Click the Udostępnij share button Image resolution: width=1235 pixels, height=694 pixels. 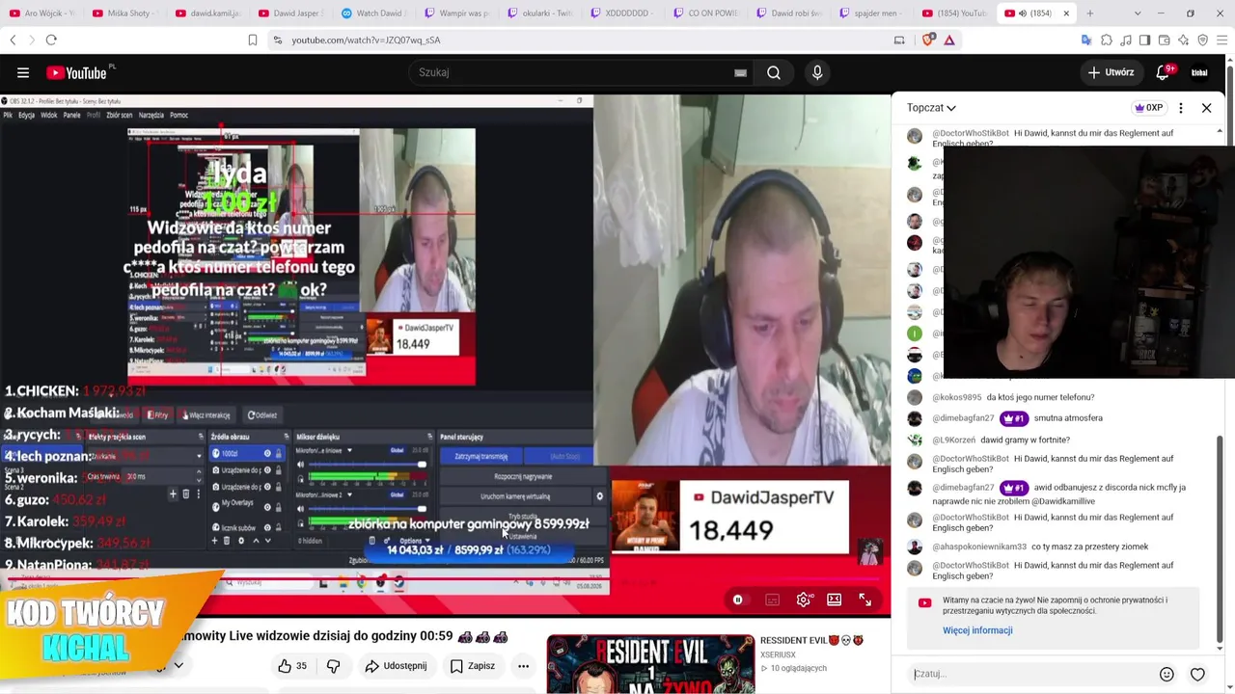point(396,666)
